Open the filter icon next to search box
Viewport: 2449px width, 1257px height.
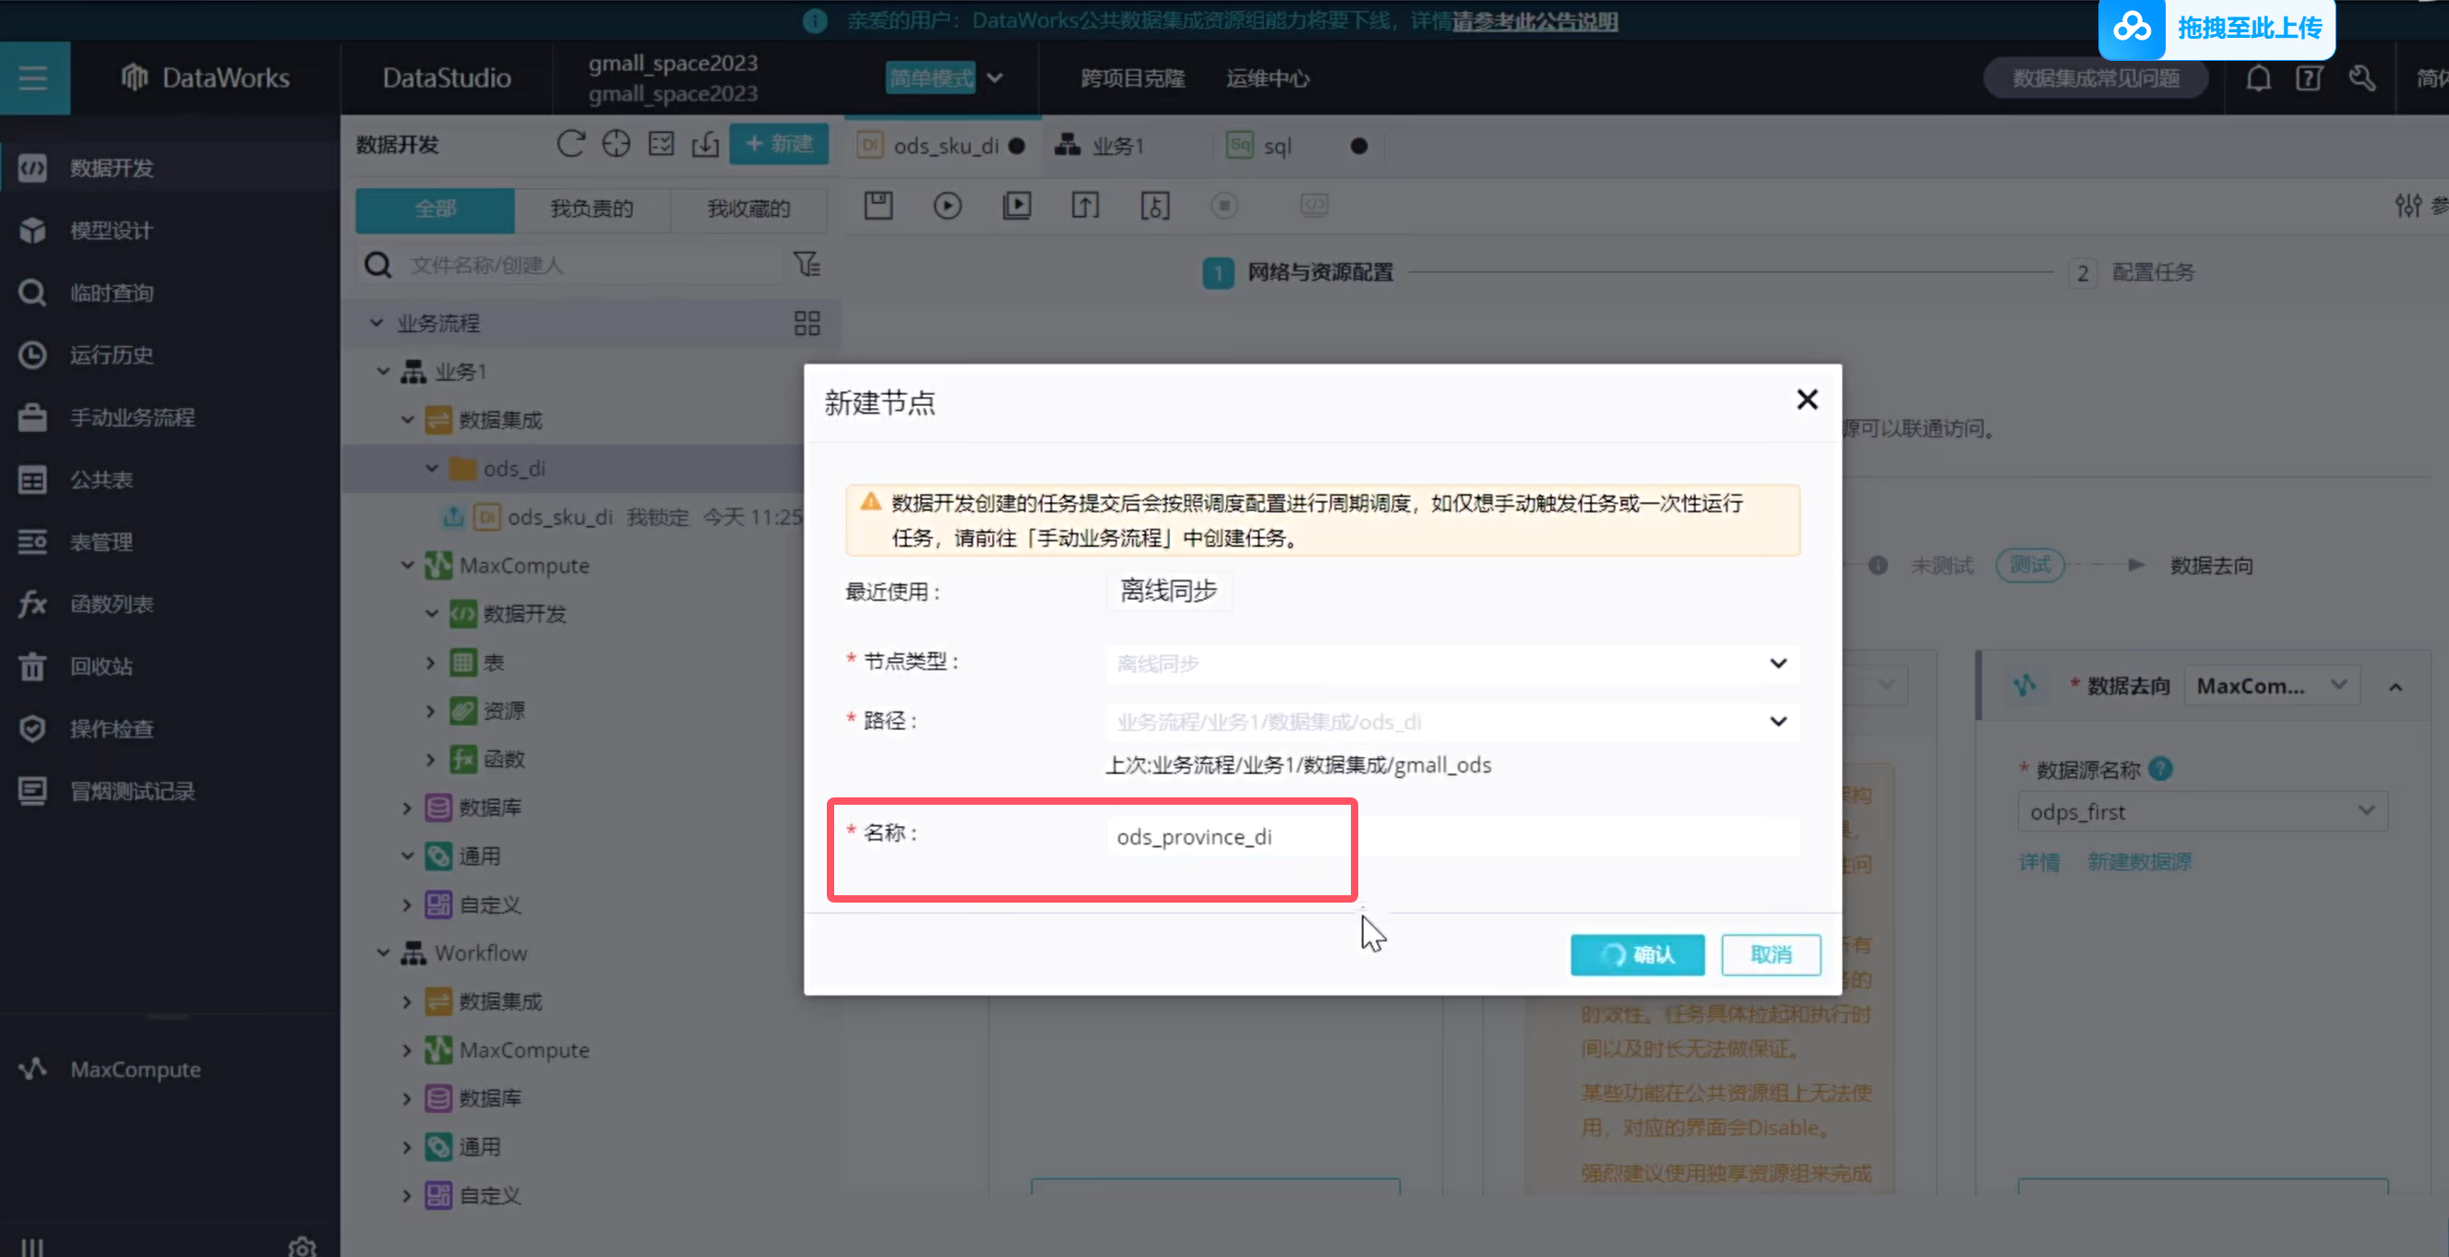(807, 264)
